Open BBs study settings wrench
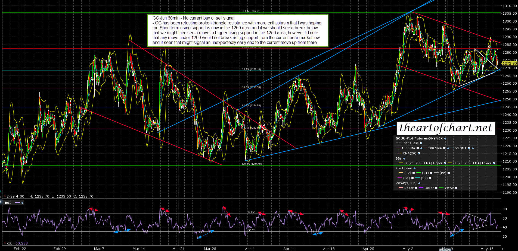 point(404,159)
